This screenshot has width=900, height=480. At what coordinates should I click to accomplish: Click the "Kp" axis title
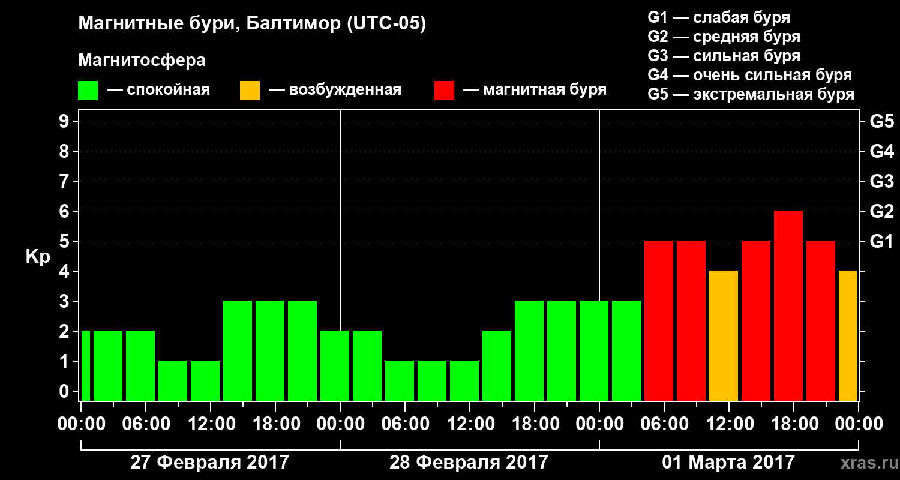coord(38,257)
